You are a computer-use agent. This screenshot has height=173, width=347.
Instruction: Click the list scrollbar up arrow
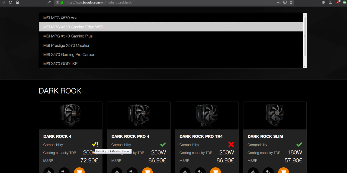[x=305, y=15]
